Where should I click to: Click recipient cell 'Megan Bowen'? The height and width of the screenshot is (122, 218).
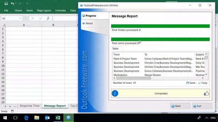pyautogui.click(x=153, y=75)
